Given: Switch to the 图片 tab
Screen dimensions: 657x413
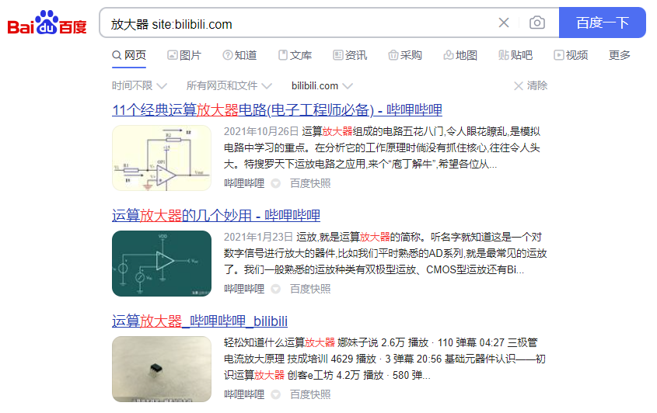Looking at the screenshot, I should [x=184, y=55].
